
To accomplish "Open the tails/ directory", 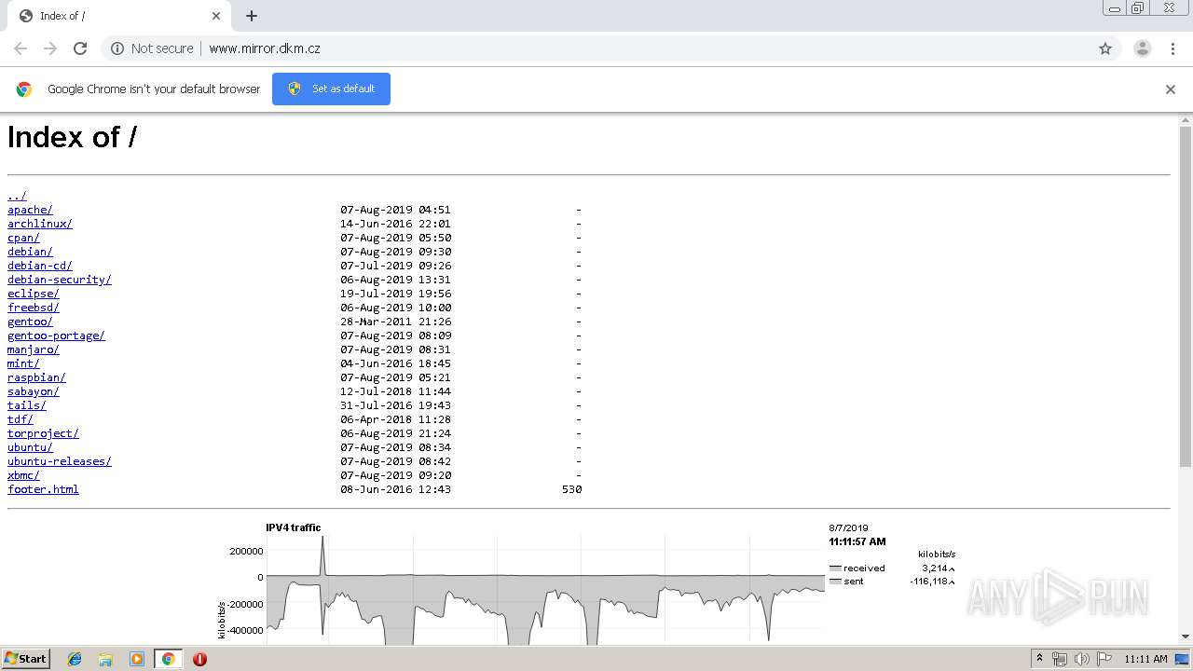I will pyautogui.click(x=27, y=405).
